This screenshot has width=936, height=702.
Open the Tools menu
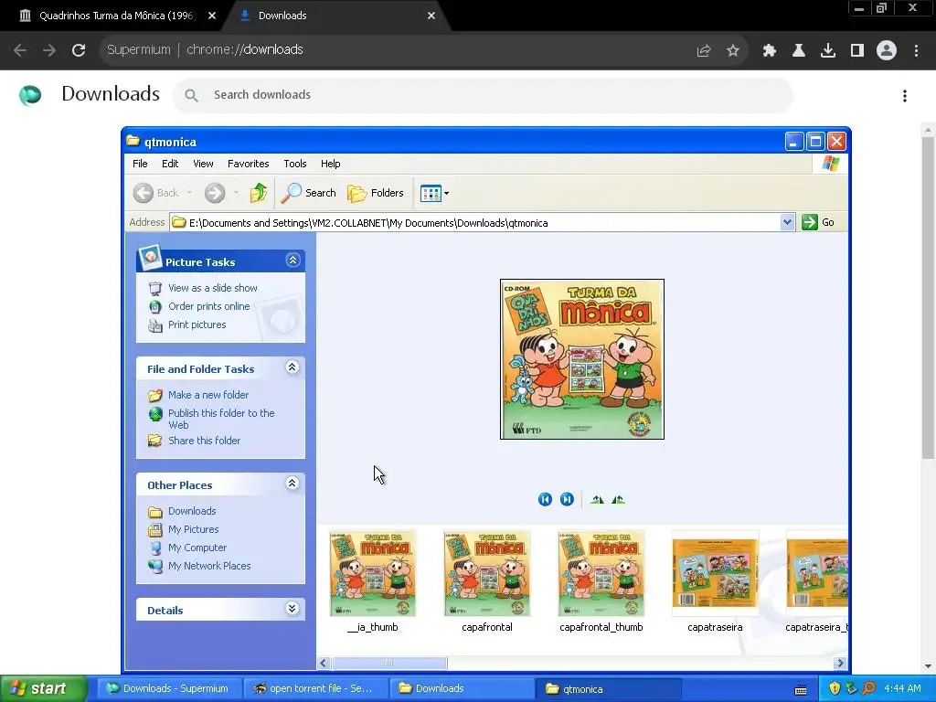[x=295, y=164]
